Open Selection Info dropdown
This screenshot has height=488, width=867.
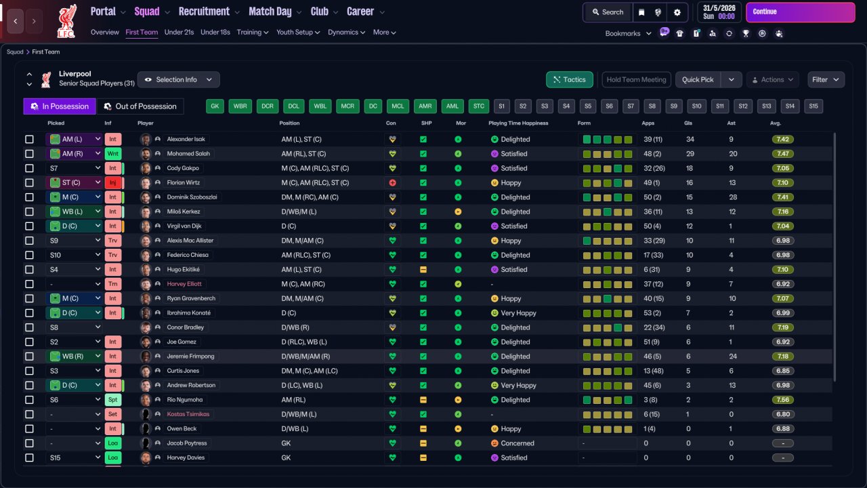click(179, 80)
